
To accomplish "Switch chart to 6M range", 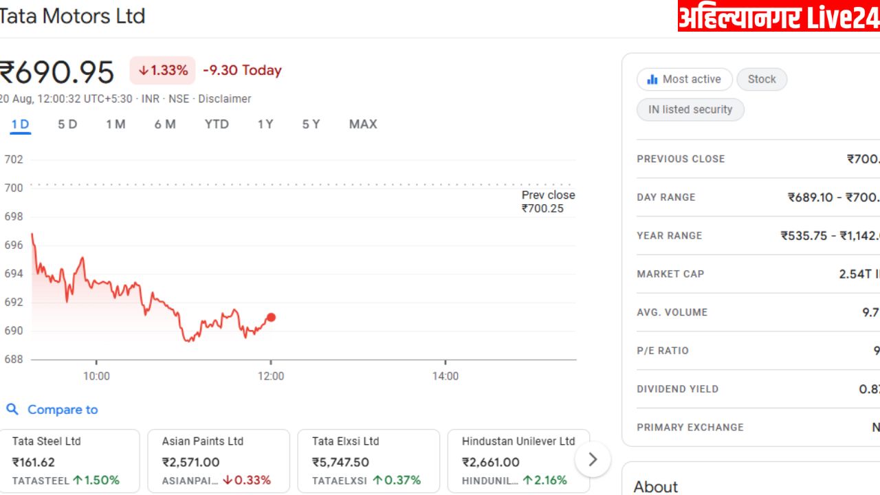I will pyautogui.click(x=165, y=124).
